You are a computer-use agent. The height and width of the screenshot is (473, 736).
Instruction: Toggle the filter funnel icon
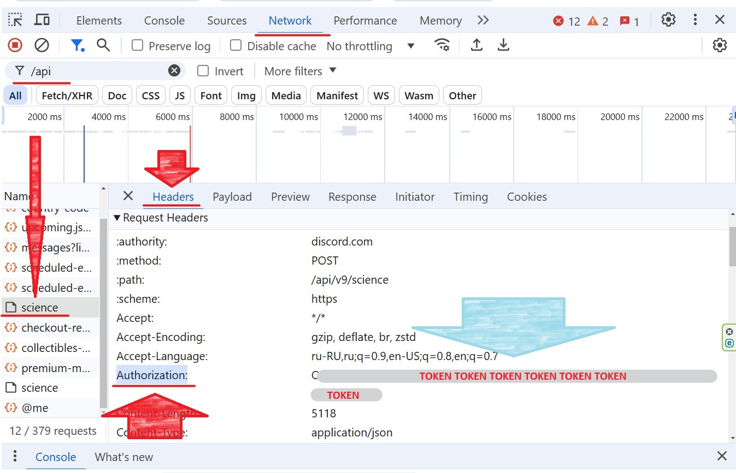78,45
